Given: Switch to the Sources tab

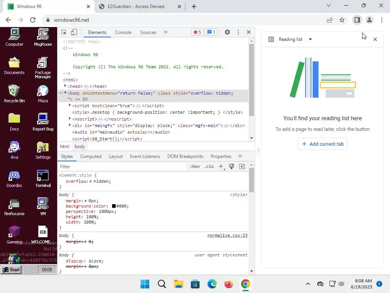Looking at the screenshot, I should coord(148,32).
